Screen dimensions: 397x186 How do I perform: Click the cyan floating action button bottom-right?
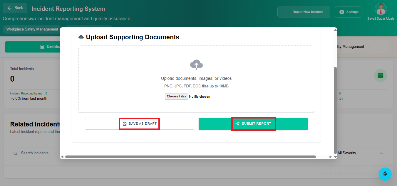385,174
